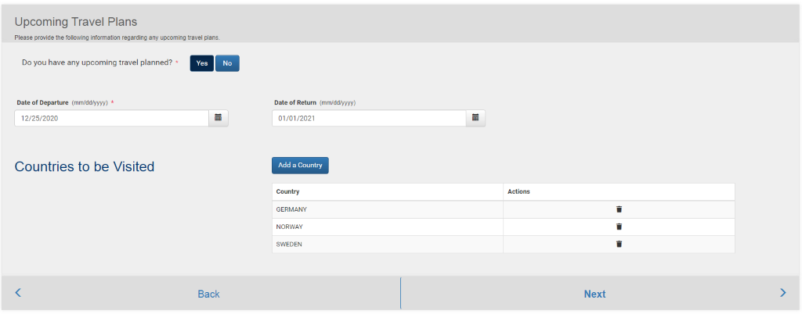Screen dimensions: 802x314
Task: Go to Next page
Action: point(594,294)
